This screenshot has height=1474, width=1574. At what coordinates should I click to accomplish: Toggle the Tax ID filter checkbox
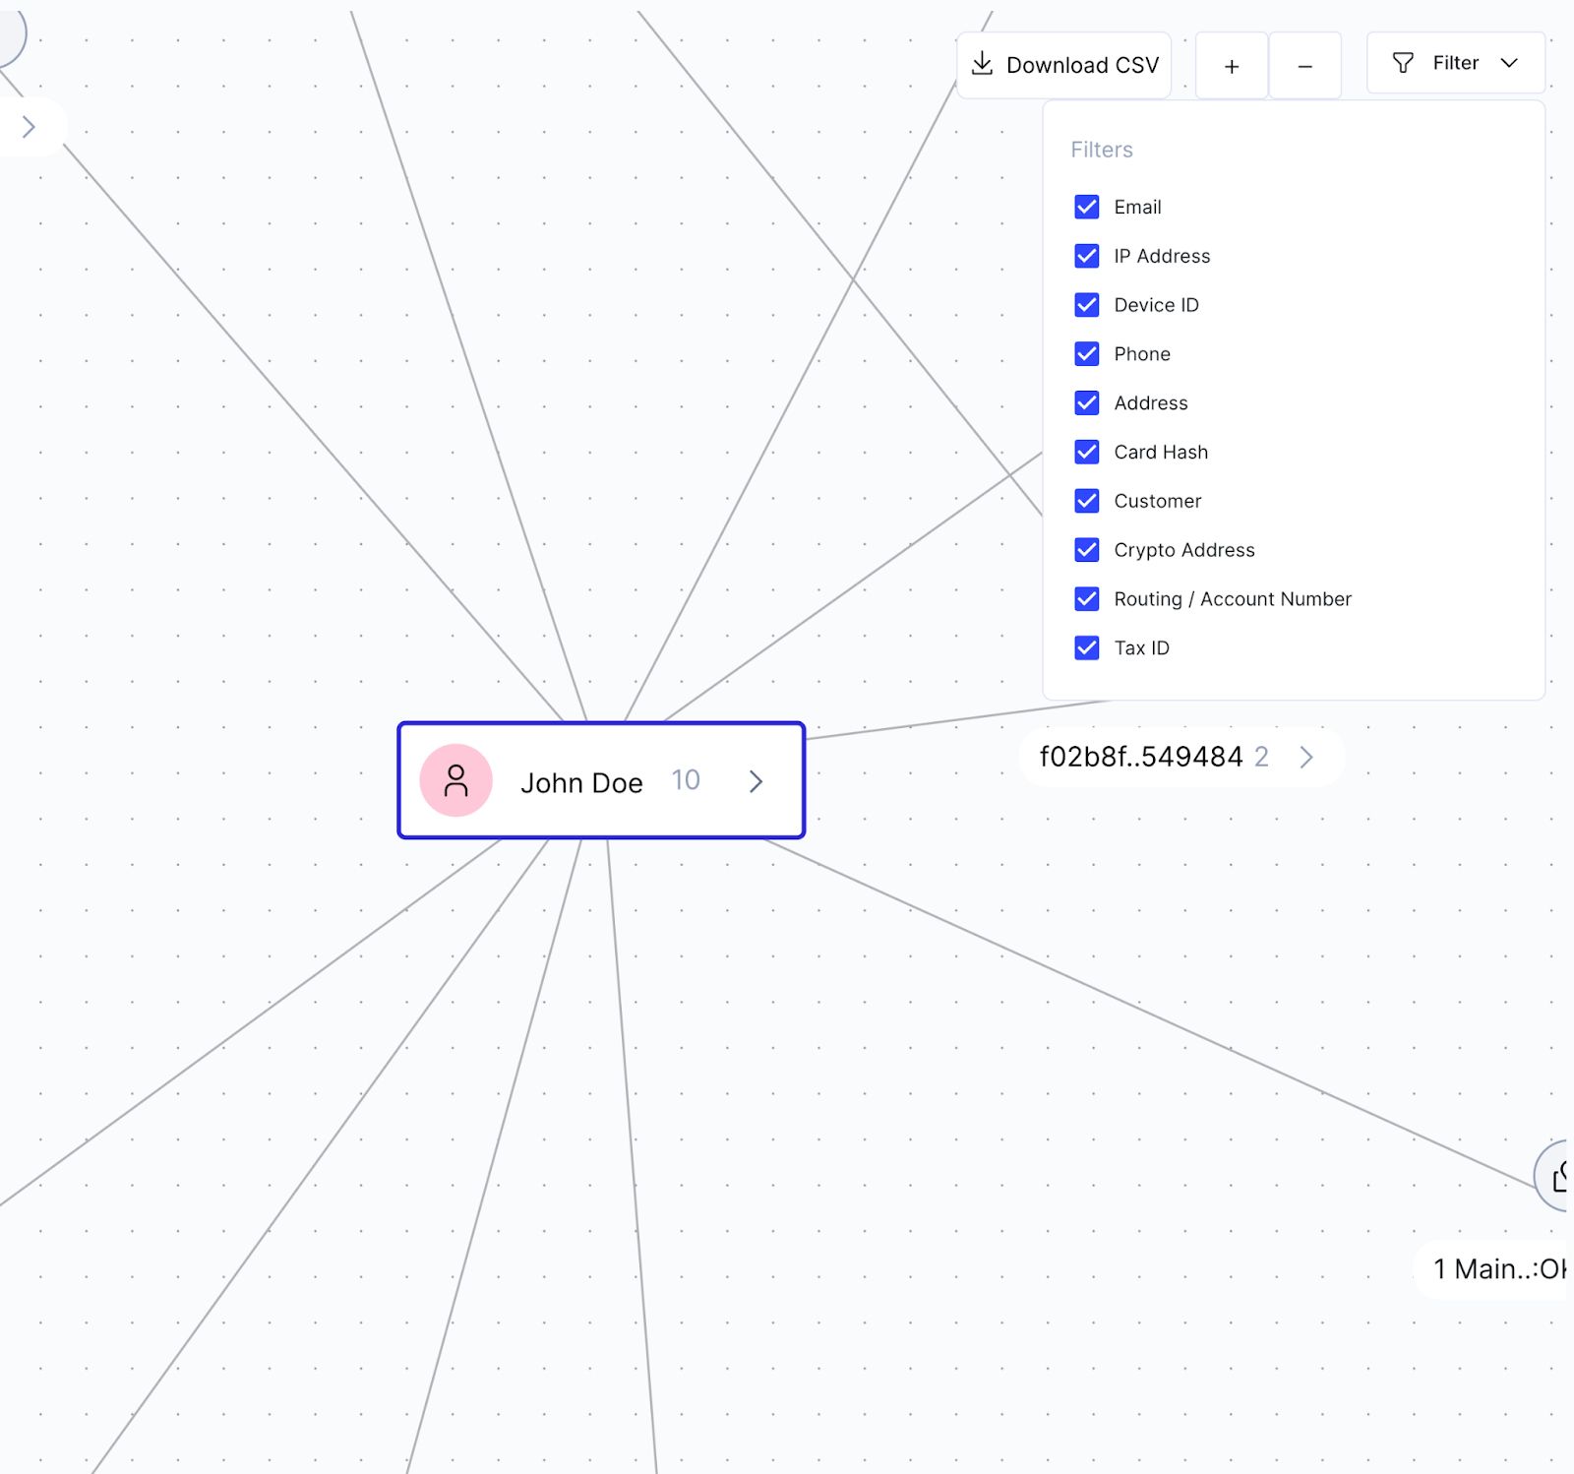coord(1087,647)
